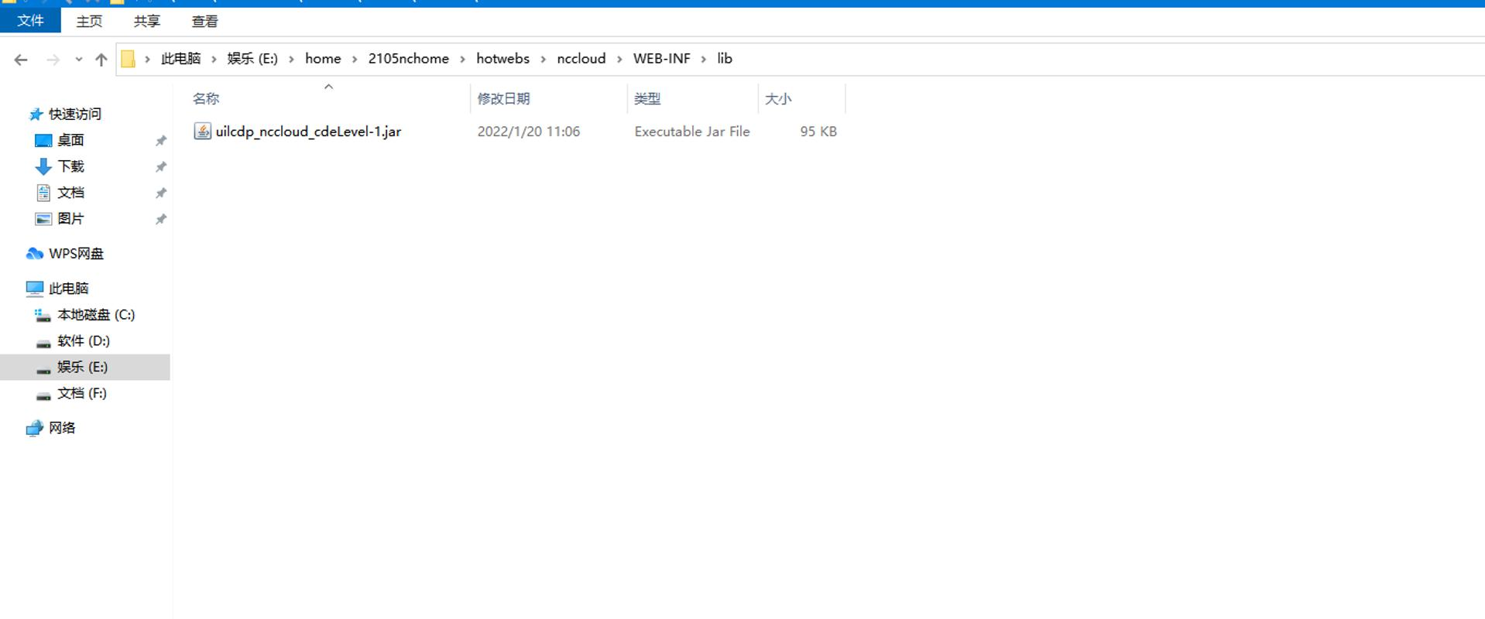The width and height of the screenshot is (1485, 619).
Task: Open 快速访问 in navigation pane
Action: pyautogui.click(x=75, y=114)
